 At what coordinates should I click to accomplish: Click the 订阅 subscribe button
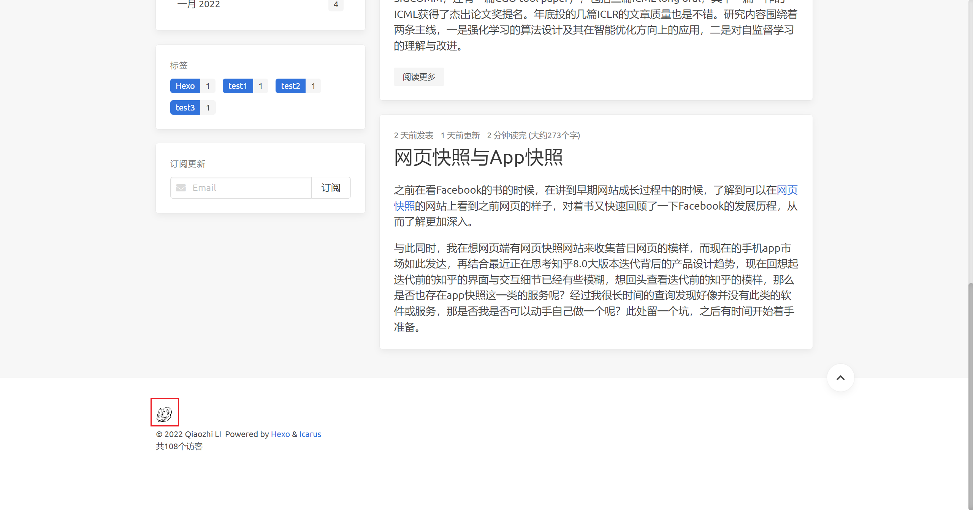(331, 188)
